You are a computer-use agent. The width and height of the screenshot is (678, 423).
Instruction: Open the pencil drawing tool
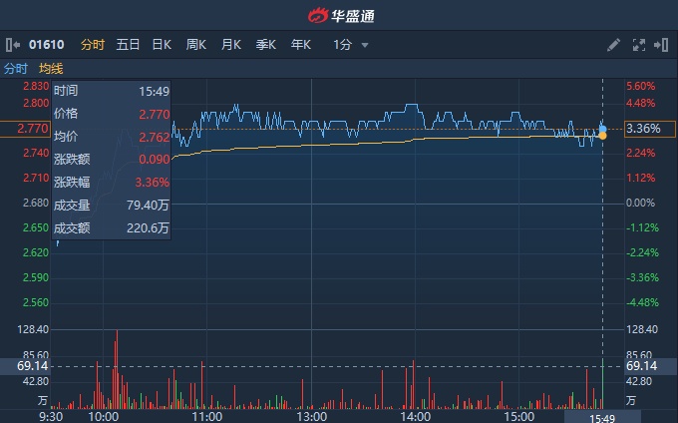click(x=613, y=45)
